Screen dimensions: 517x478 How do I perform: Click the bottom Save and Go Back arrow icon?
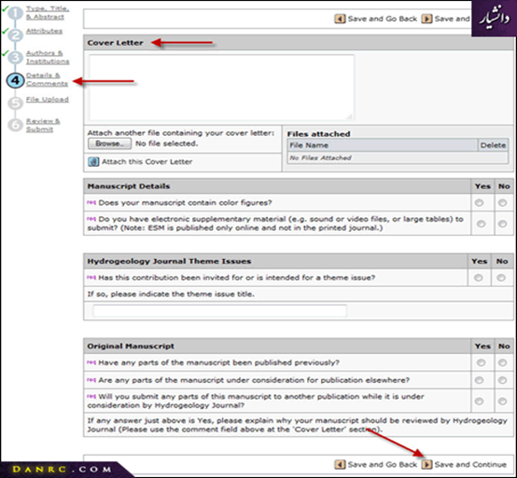340,465
